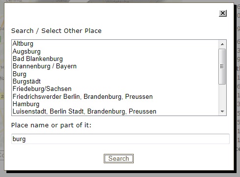Close the Search / Select Other Place dialog

click(223, 13)
